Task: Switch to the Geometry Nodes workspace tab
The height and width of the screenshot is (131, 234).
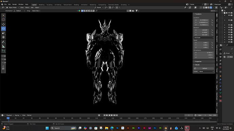Action: (113, 5)
